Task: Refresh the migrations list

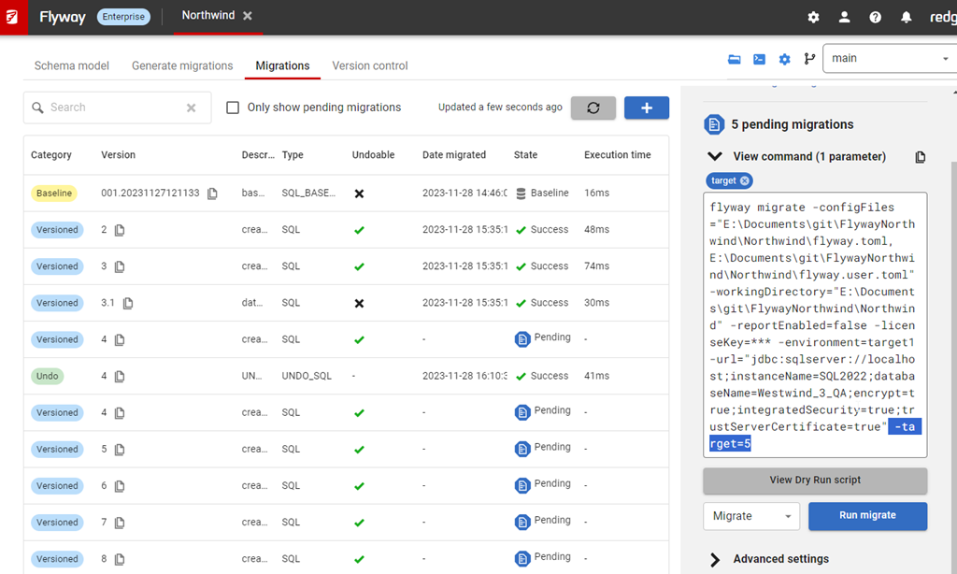Action: (x=593, y=108)
